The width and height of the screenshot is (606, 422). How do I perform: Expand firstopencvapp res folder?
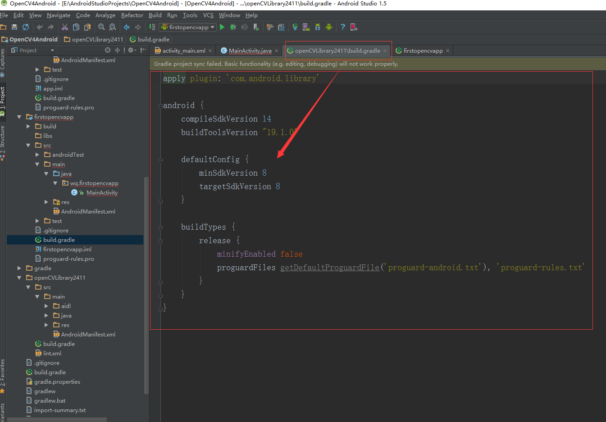[x=46, y=202]
